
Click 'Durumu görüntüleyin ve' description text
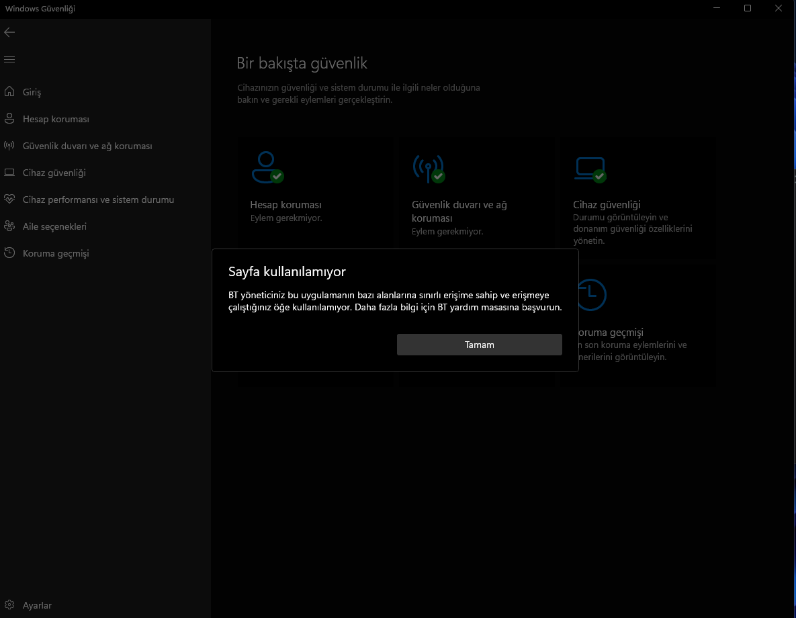pos(621,217)
